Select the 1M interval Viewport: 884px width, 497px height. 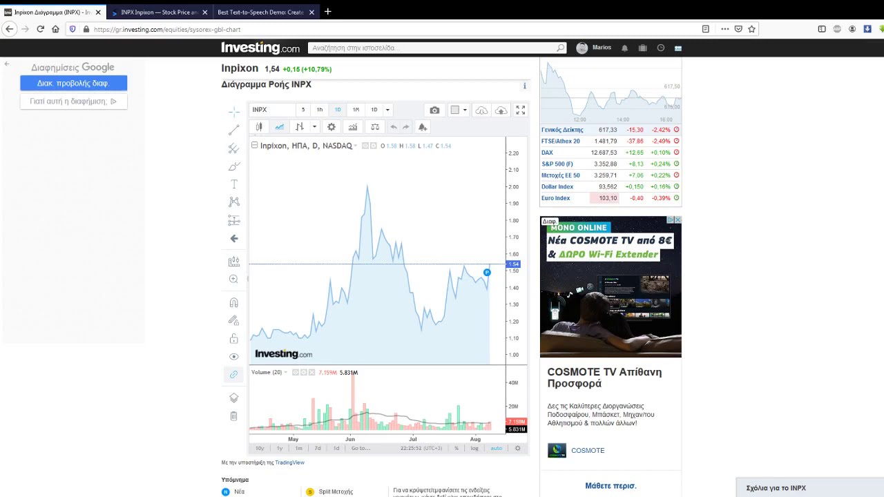(356, 110)
